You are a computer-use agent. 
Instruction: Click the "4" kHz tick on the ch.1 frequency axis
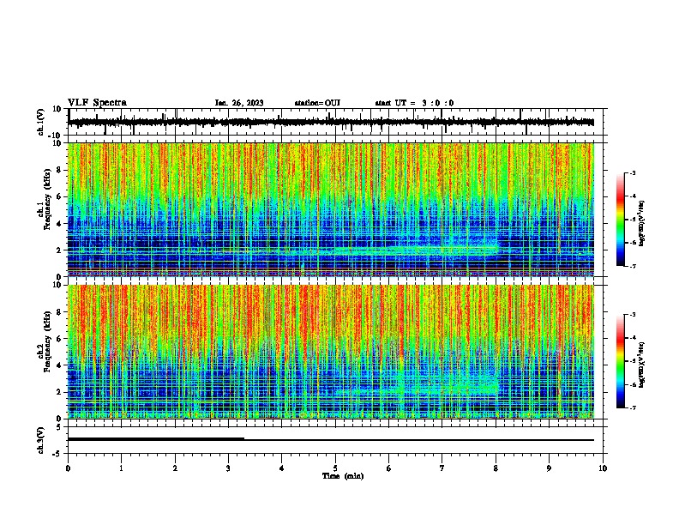click(x=59, y=224)
